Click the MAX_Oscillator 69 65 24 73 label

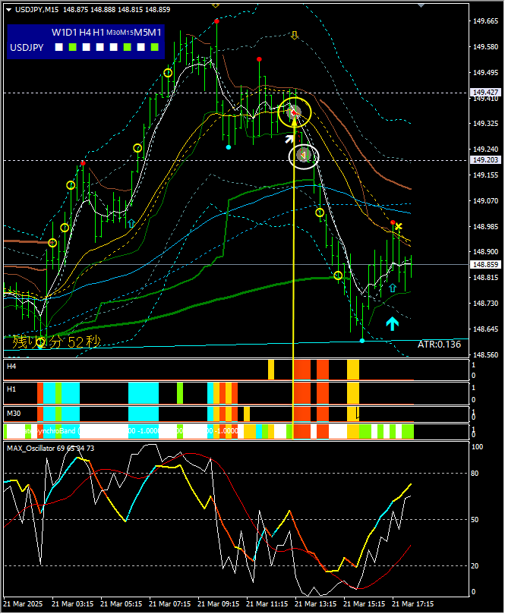(51, 449)
